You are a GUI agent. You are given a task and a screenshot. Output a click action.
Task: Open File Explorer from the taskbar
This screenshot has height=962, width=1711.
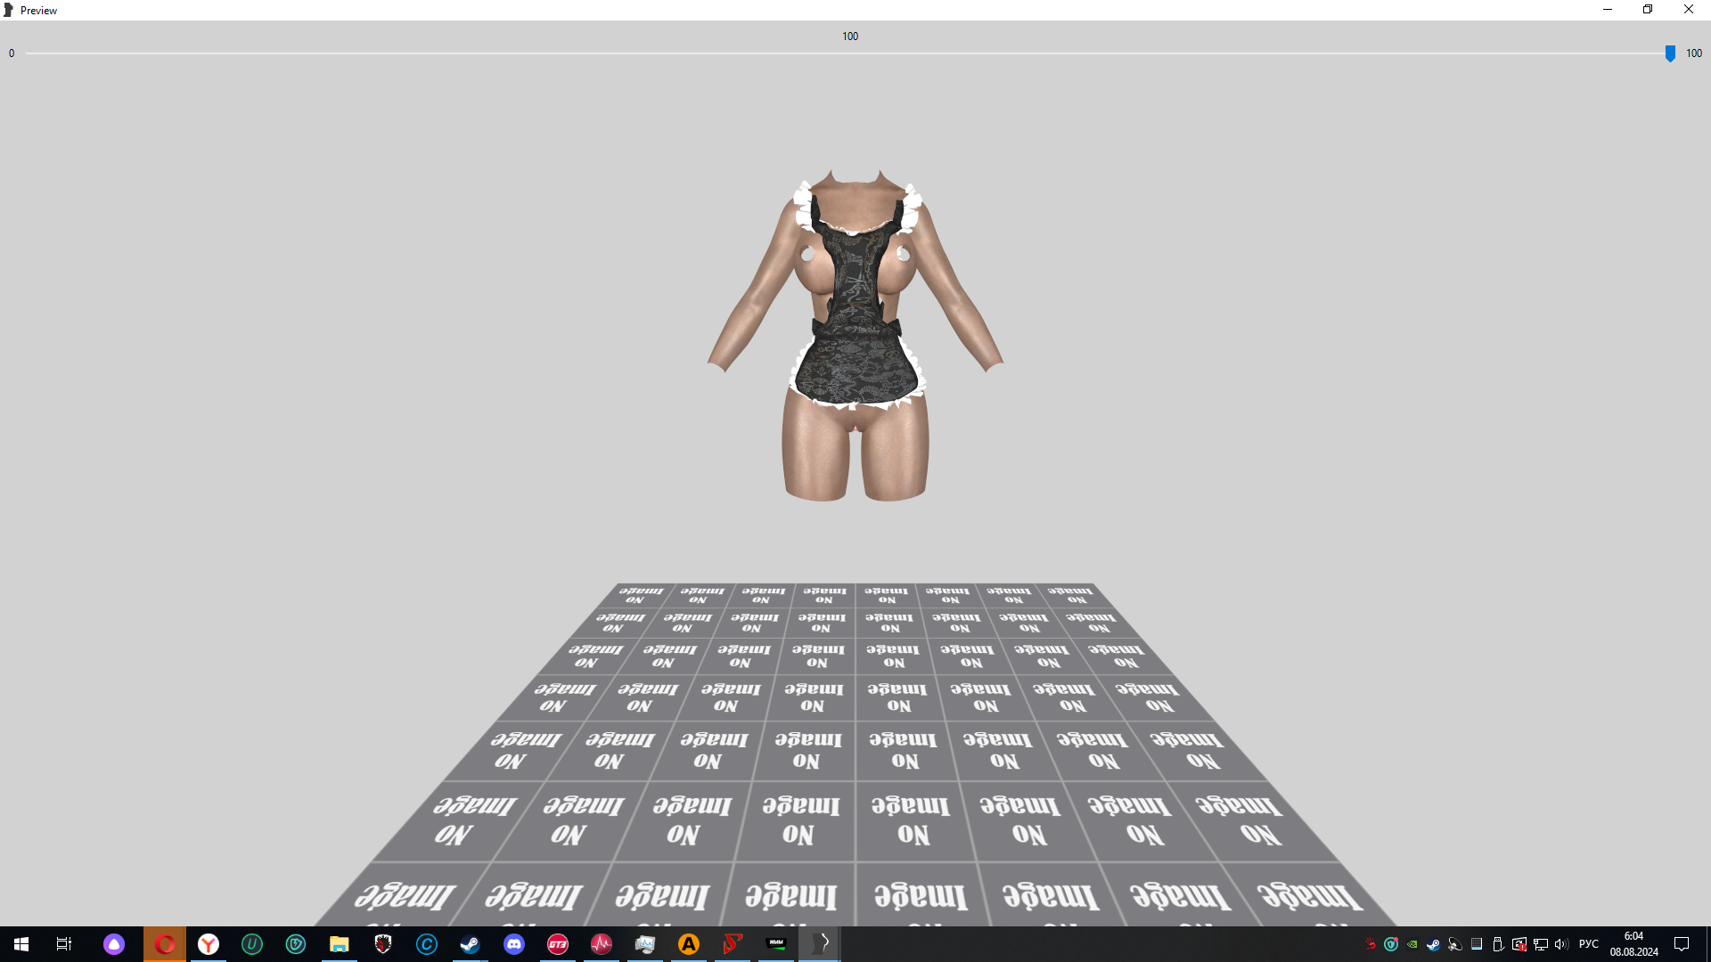coord(339,944)
